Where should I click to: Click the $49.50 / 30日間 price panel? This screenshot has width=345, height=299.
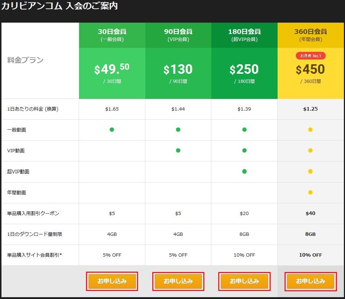(112, 73)
